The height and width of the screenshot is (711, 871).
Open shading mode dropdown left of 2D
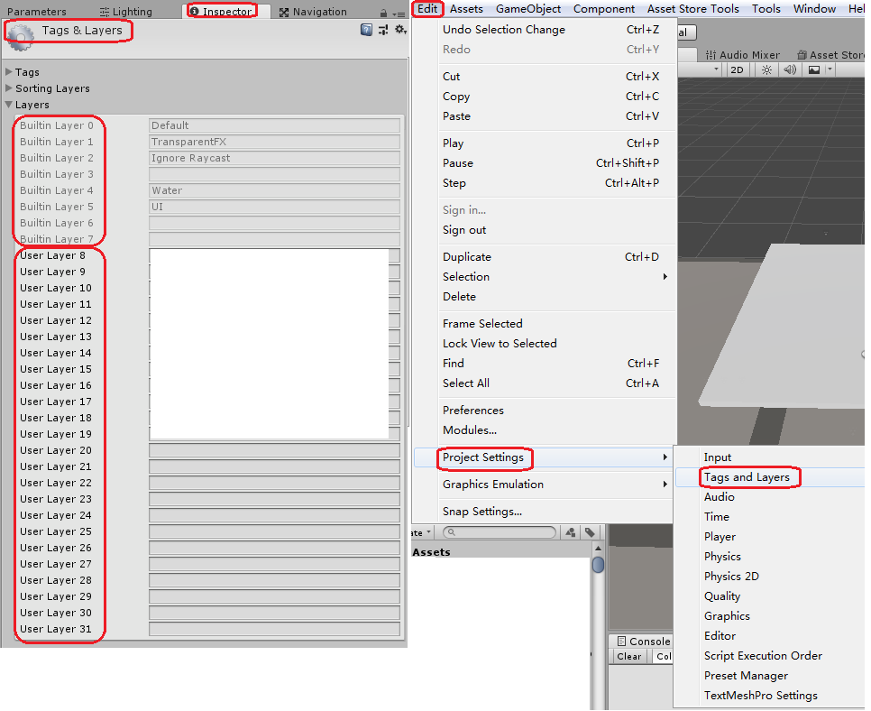coord(716,69)
